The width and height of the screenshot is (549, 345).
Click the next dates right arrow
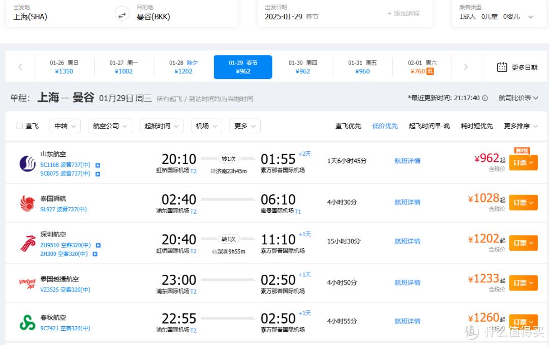(466, 67)
